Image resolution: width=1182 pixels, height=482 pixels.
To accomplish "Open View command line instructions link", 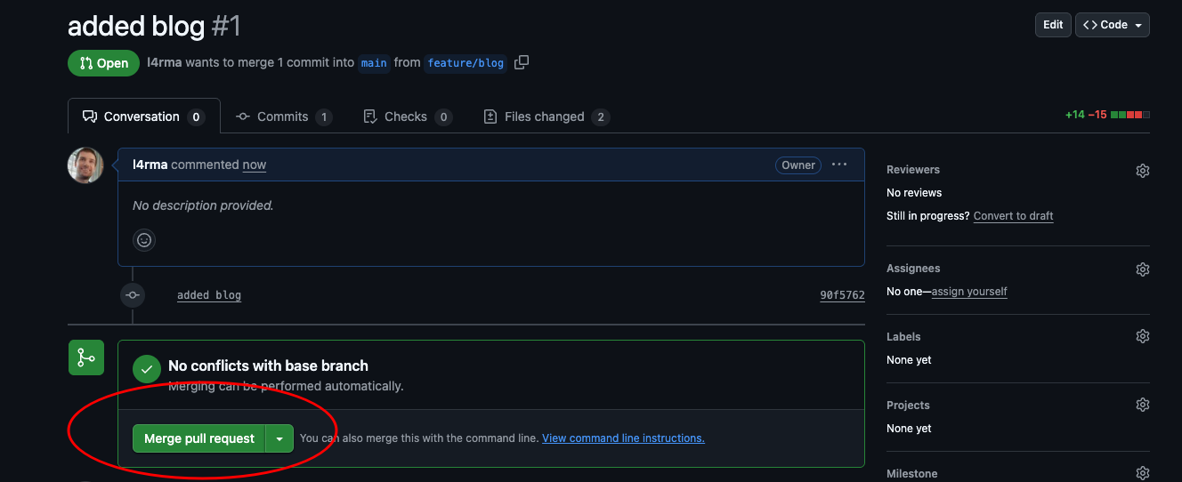I will 623,438.
